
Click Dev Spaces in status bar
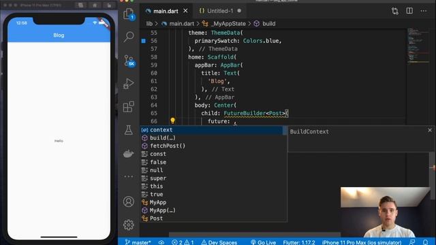219,242
